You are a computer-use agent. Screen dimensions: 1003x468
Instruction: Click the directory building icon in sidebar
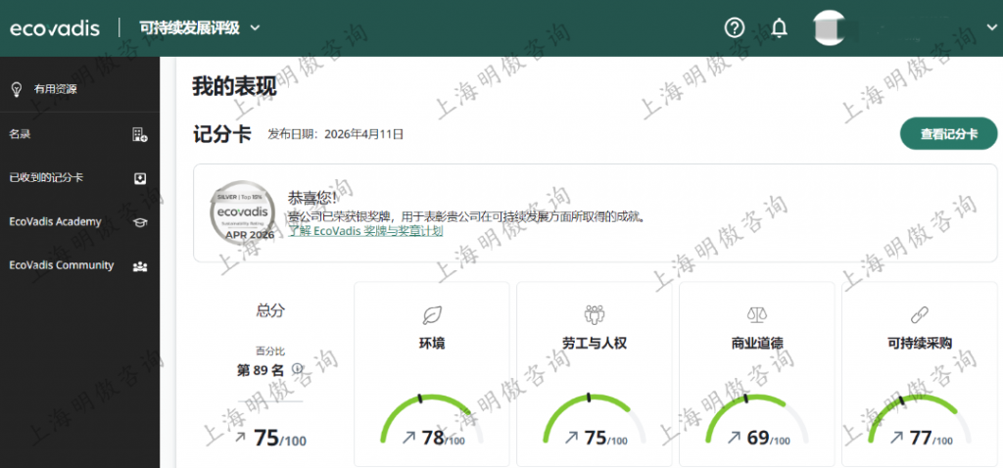pos(140,135)
